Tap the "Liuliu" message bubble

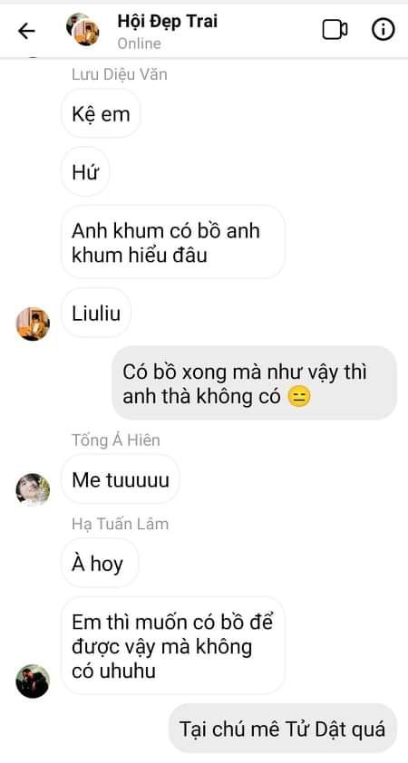[96, 313]
